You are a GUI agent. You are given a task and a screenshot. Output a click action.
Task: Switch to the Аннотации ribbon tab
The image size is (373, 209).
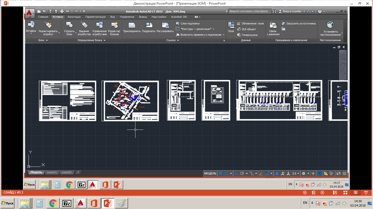[x=74, y=17]
